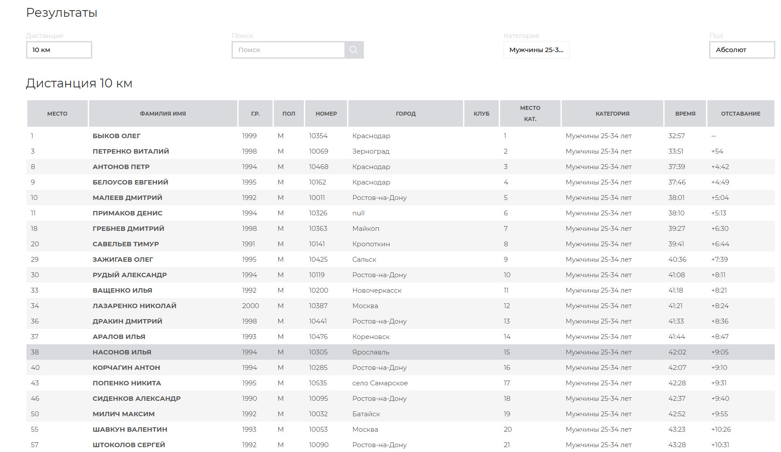Click the КЛУБ column header
Screen dimensions: 781x452
tap(482, 113)
